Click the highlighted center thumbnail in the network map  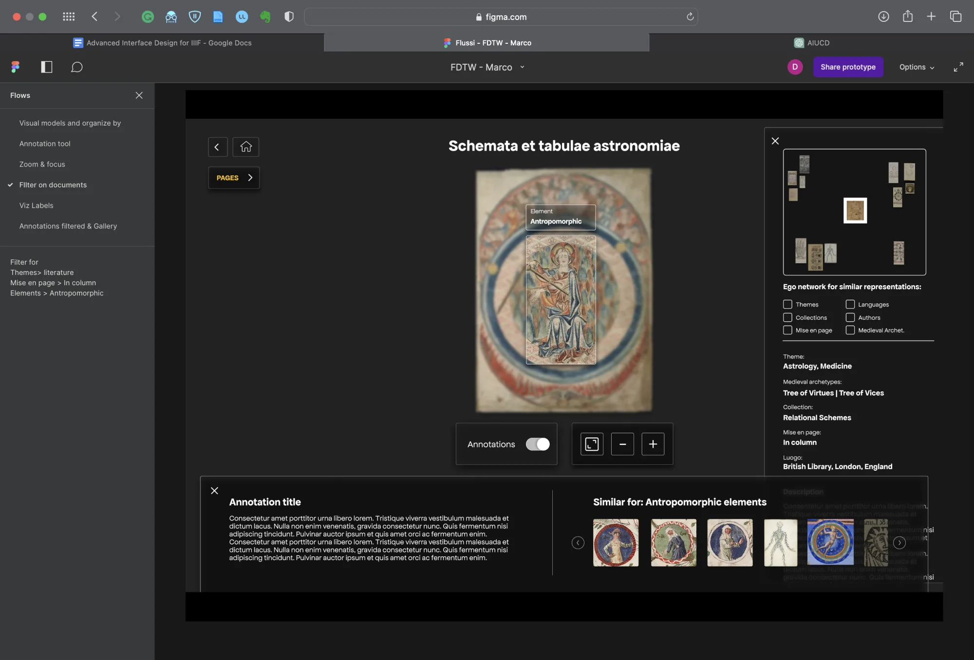tap(855, 210)
